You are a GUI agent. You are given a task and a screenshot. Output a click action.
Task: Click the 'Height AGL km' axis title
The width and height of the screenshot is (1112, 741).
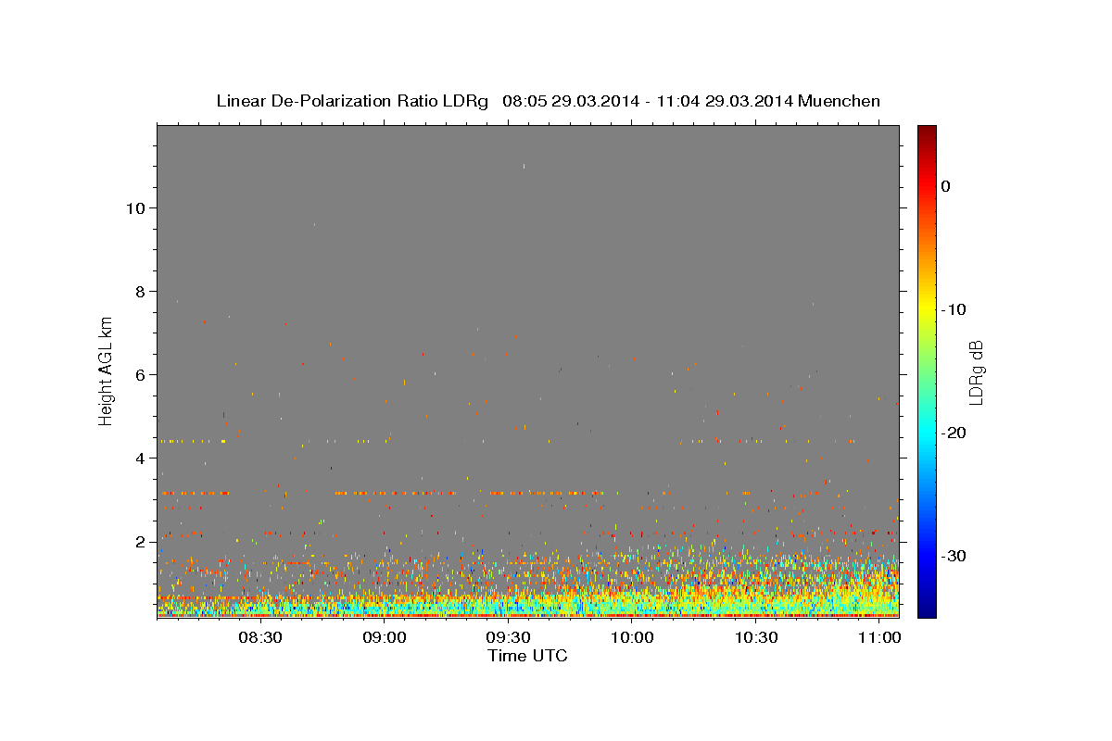click(x=107, y=370)
